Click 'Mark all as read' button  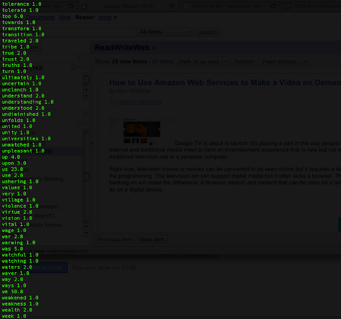(199, 62)
